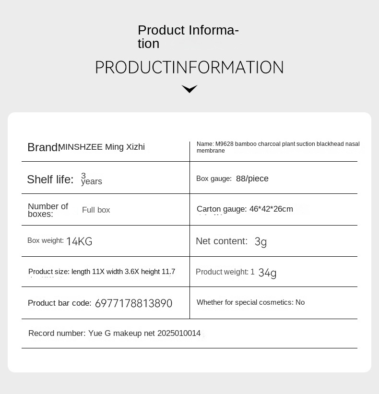Click the Box gauge 88/piece value
This screenshot has width=379, height=394.
(x=252, y=179)
